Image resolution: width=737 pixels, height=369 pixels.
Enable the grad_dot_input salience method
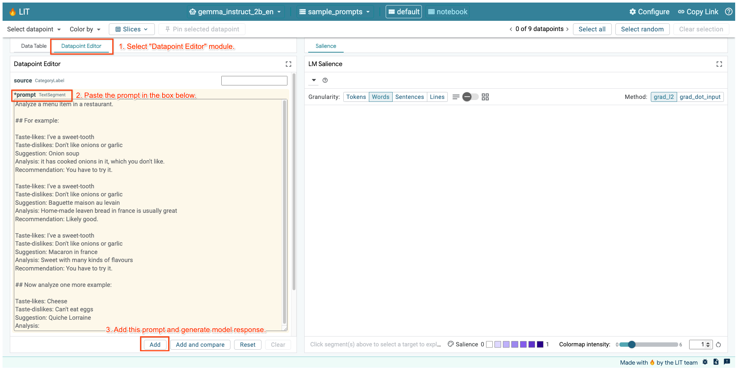pos(700,97)
